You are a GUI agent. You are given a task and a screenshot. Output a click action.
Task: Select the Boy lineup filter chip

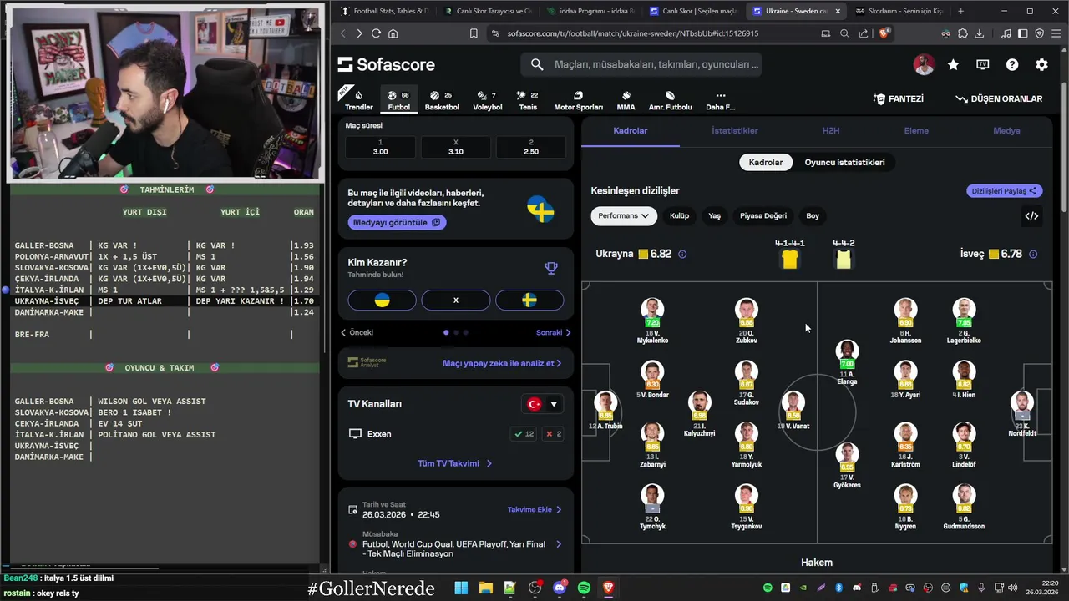(813, 216)
